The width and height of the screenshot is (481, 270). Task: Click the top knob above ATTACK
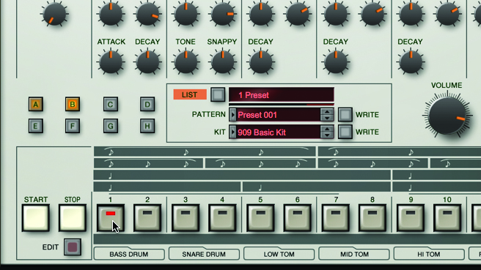[x=111, y=14]
